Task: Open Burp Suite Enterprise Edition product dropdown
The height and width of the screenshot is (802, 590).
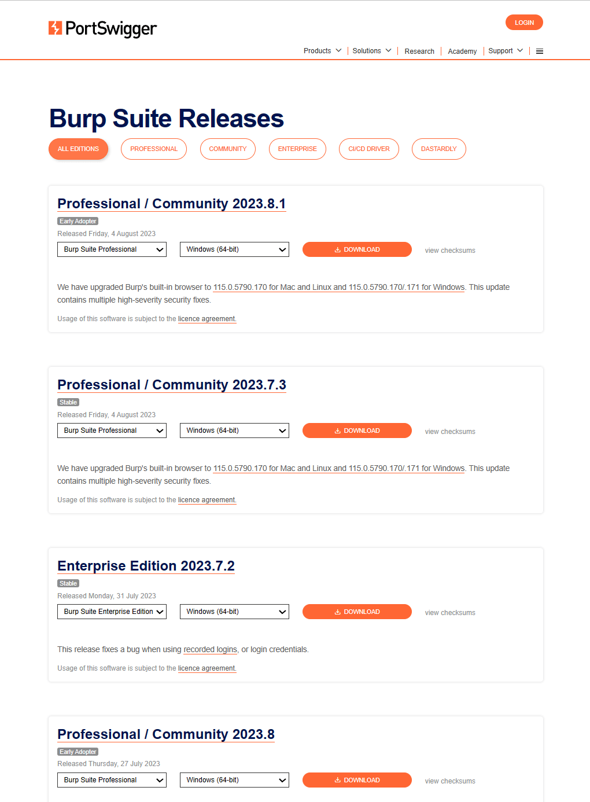Action: 112,612
